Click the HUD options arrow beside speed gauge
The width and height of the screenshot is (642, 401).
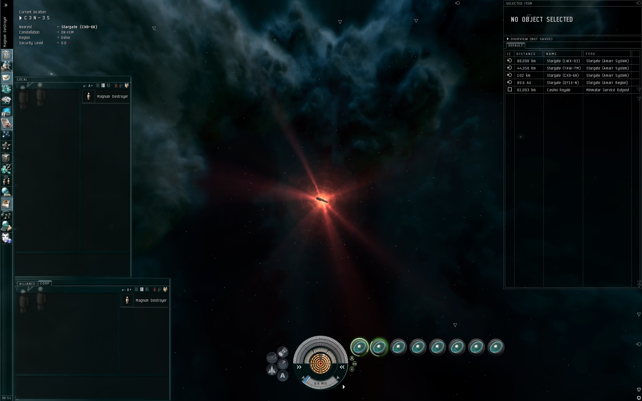(344, 387)
